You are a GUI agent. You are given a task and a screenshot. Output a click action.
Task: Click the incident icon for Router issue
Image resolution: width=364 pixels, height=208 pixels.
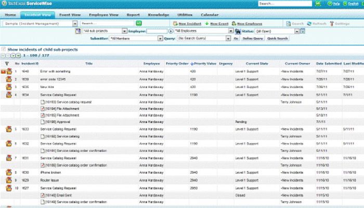[9, 180]
